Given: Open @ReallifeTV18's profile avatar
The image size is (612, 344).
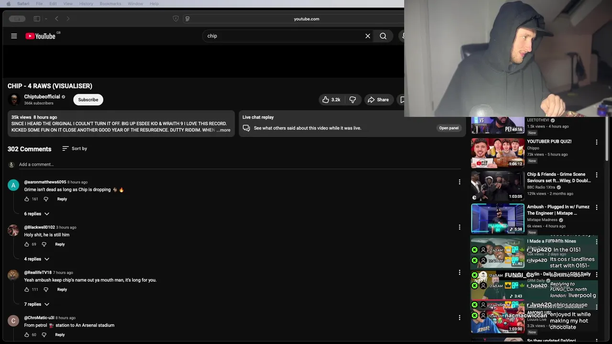Looking at the screenshot, I should (x=13, y=276).
